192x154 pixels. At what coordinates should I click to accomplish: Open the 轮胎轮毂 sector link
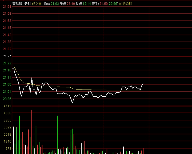tap(125, 4)
